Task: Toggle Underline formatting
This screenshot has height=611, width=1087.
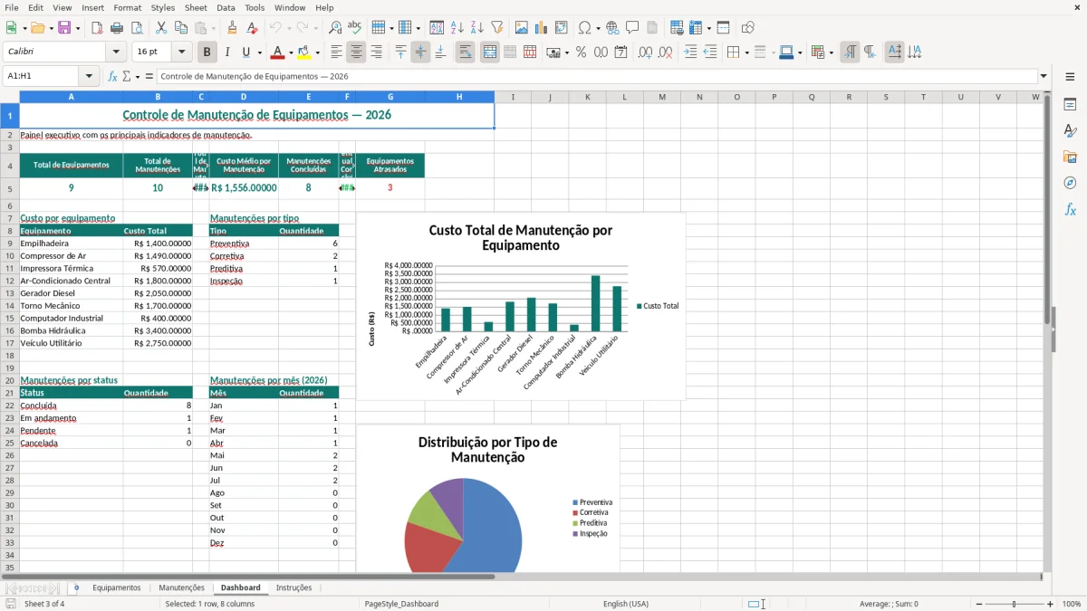Action: point(246,53)
